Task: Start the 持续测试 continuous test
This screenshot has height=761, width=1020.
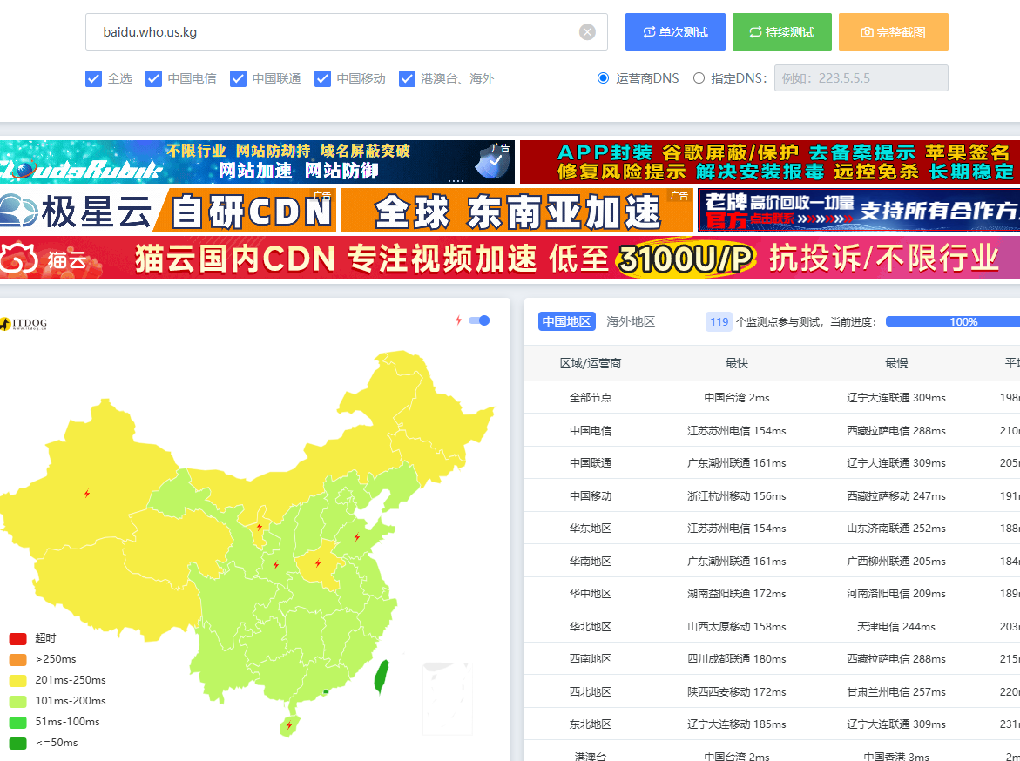Action: point(782,32)
